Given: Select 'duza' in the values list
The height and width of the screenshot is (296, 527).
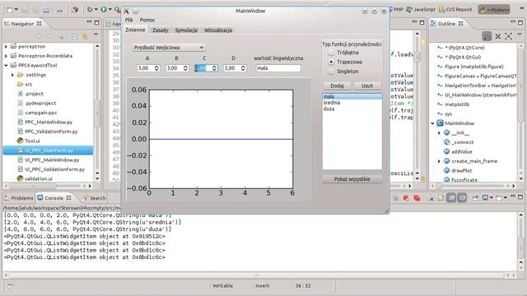Looking at the screenshot, I should coord(352,109).
